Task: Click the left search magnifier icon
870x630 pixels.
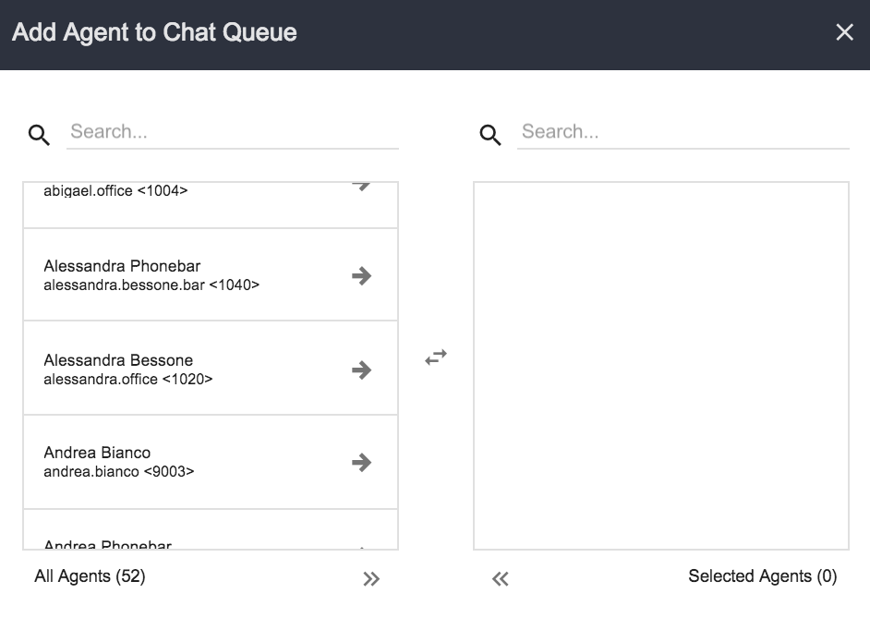Action: pyautogui.click(x=39, y=135)
